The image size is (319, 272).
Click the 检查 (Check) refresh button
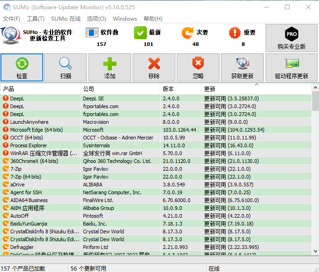[x=22, y=67]
